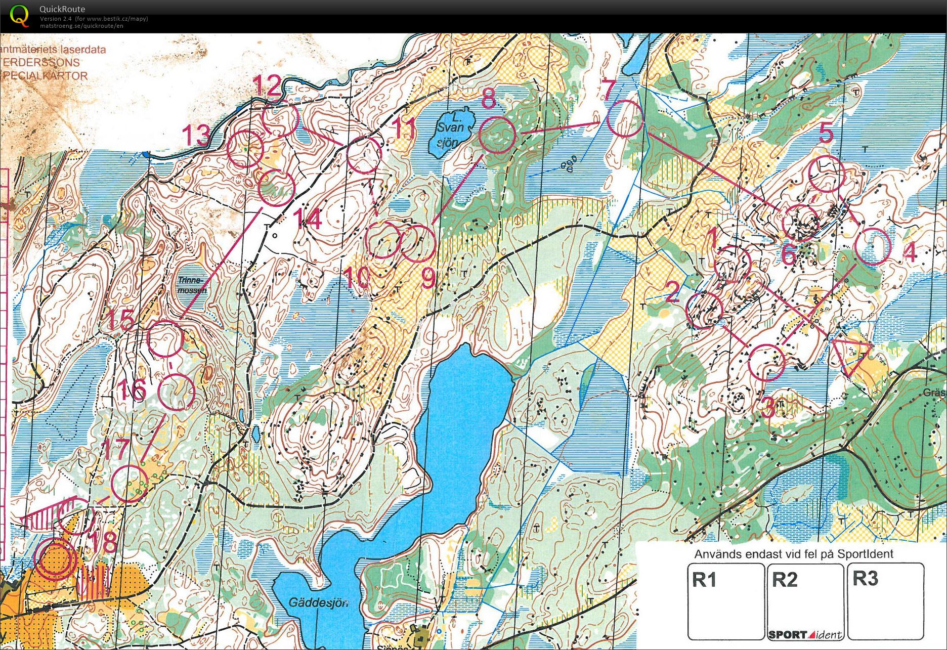Select the R1 reserve punch box
Viewport: 947px width, 650px height.
(725, 601)
